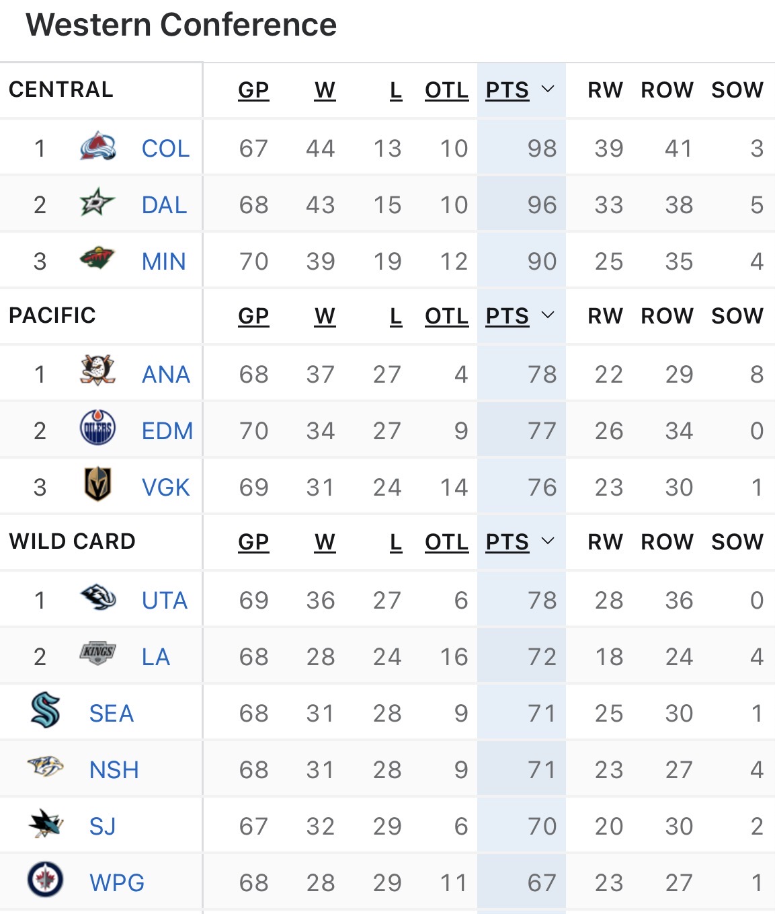This screenshot has width=775, height=914.
Task: Click the Anaheim Ducks logo
Action: pos(97,372)
